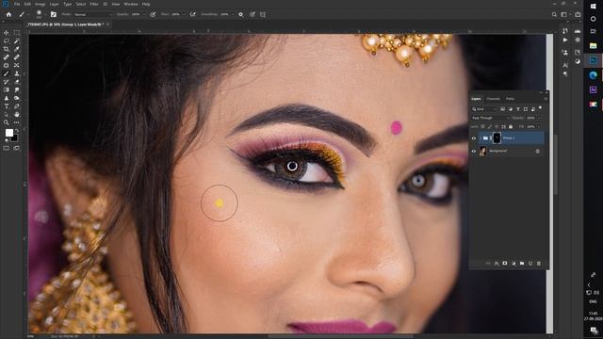Open the Opacity slider dropdown in options bar
This screenshot has height=339, width=603.
tap(144, 15)
